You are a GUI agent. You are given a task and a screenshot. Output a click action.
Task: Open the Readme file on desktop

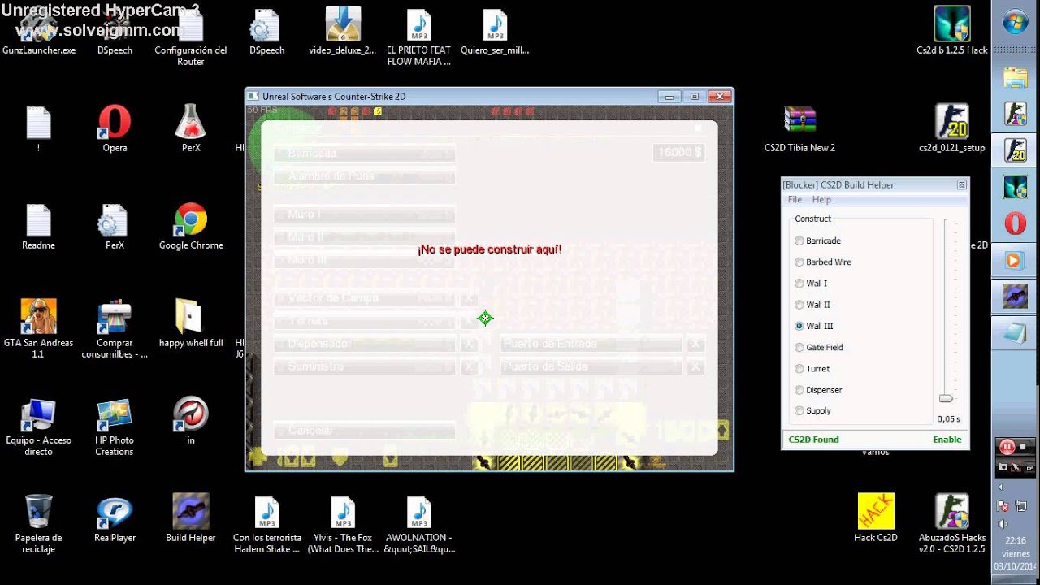coord(38,227)
